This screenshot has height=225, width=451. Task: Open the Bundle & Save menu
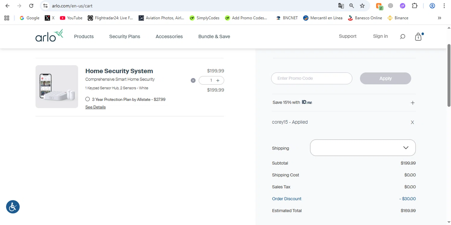(x=214, y=36)
